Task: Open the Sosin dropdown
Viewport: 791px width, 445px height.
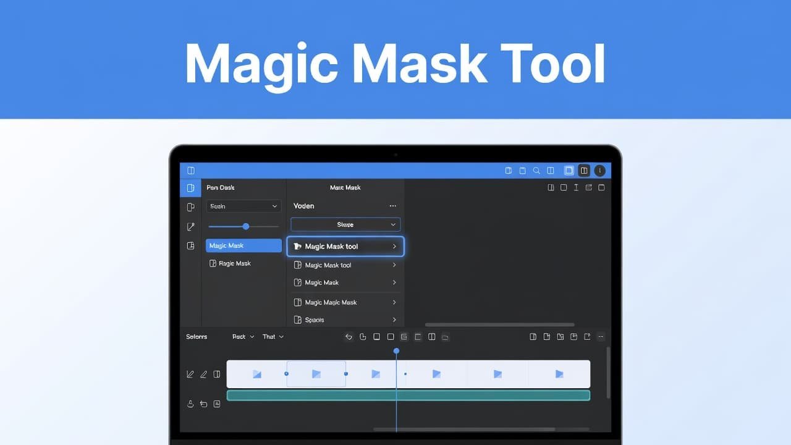Action: [x=243, y=206]
